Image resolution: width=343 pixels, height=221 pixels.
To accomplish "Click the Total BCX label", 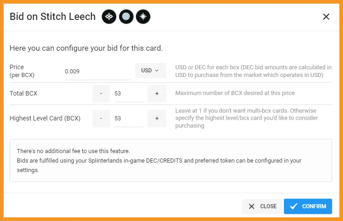I will pyautogui.click(x=24, y=93).
